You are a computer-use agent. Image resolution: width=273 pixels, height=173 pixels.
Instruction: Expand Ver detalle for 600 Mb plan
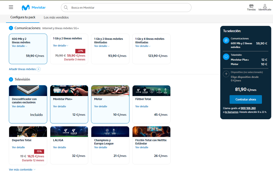click(x=19, y=46)
